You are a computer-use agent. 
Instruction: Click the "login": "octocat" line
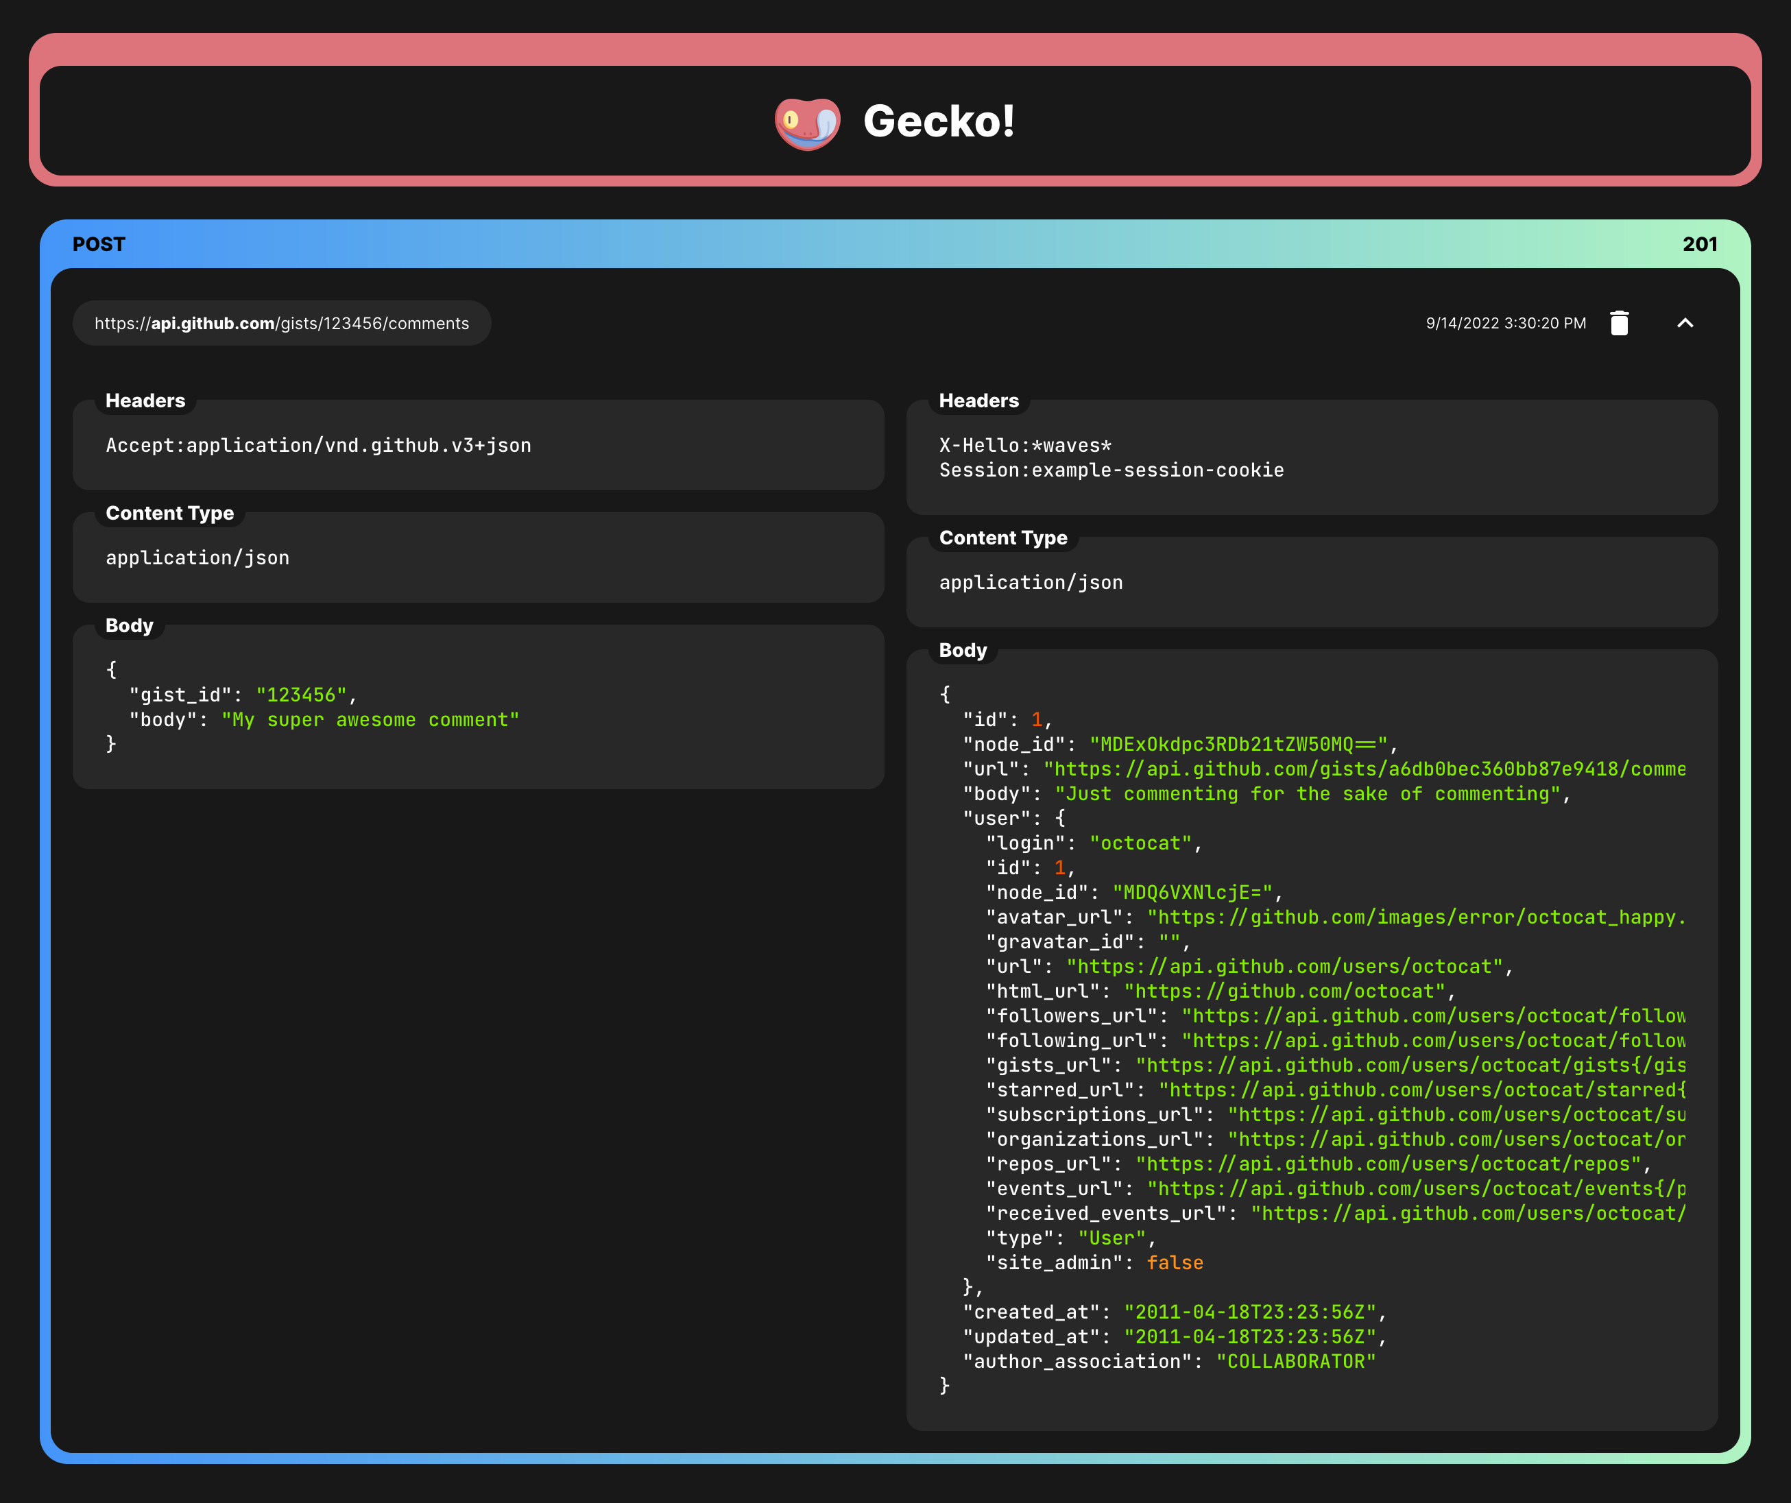click(x=1094, y=843)
